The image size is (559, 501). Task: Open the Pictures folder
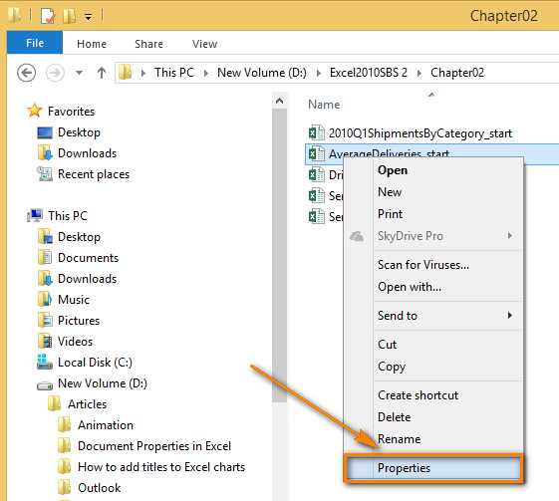pyautogui.click(x=79, y=321)
